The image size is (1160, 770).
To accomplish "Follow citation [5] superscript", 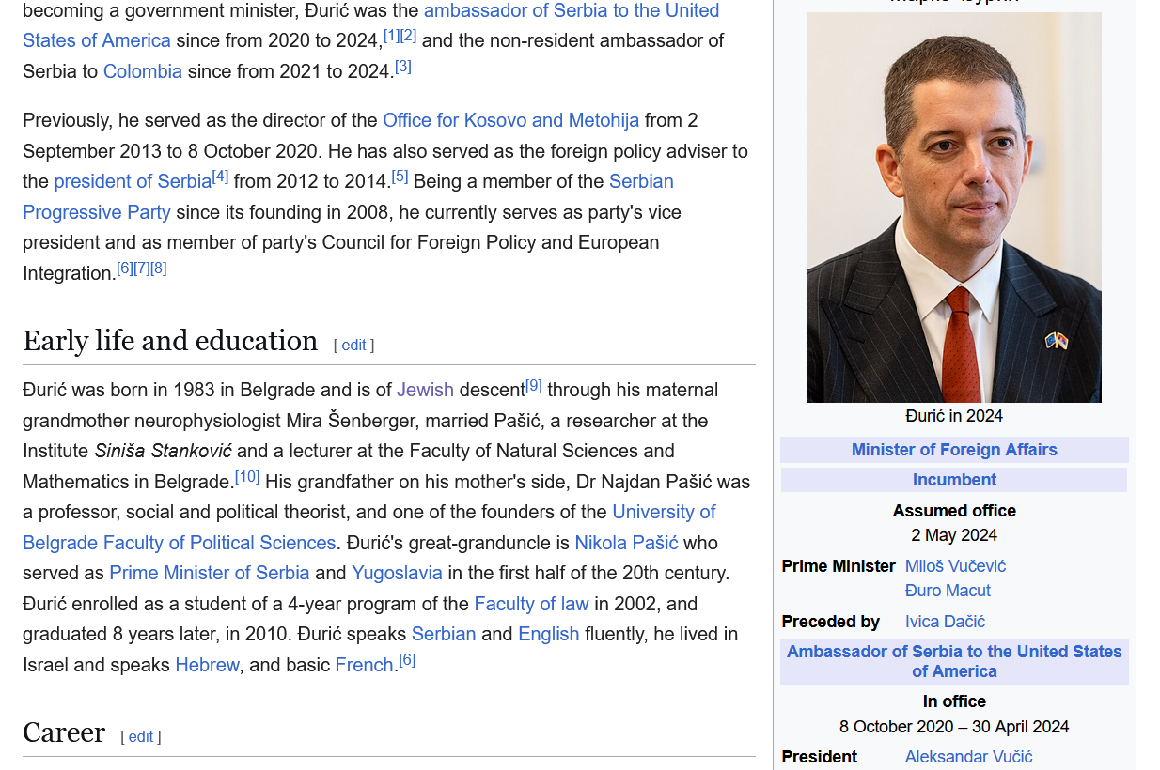I will [x=400, y=177].
